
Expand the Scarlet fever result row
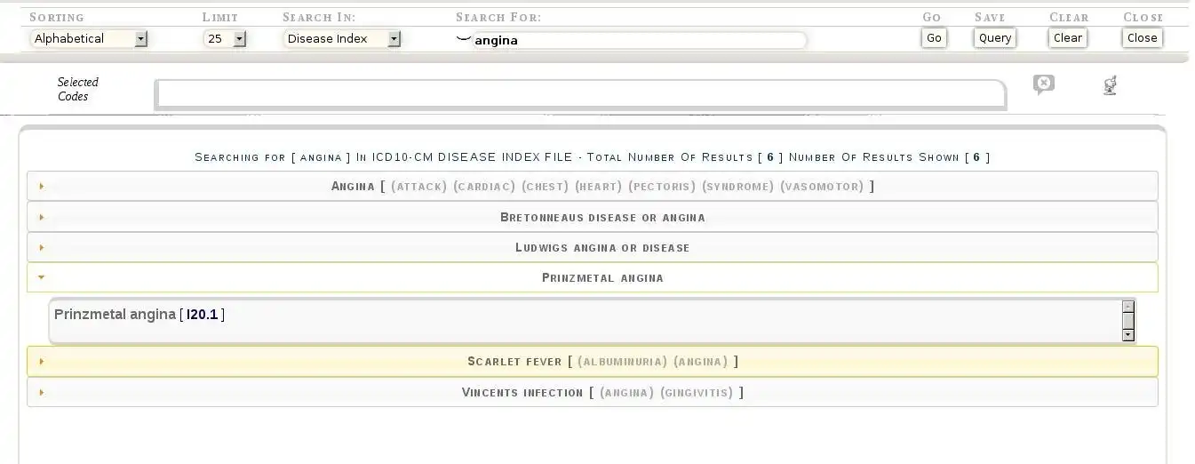point(593,361)
